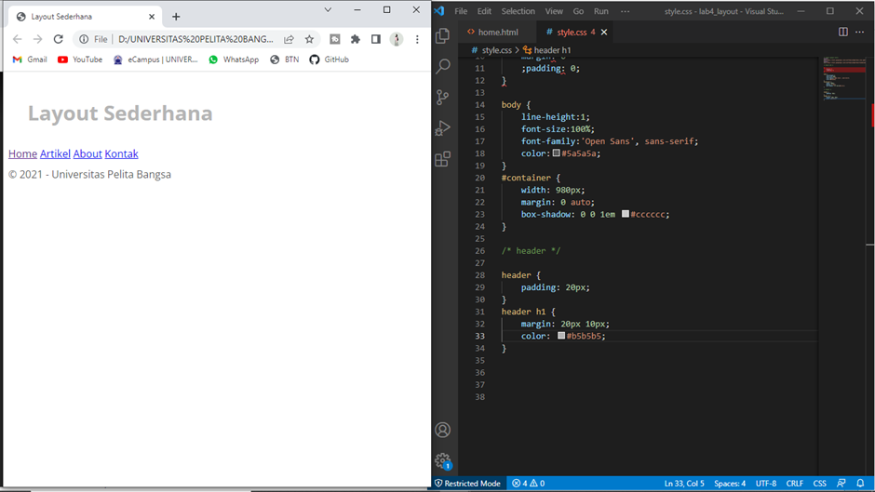Open Chrome three-dot menu
Viewport: 875px width, 492px height.
click(x=417, y=39)
